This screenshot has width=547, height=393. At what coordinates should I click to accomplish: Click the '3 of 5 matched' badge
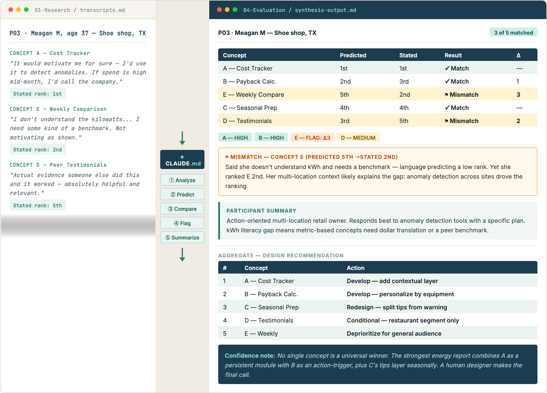[514, 33]
